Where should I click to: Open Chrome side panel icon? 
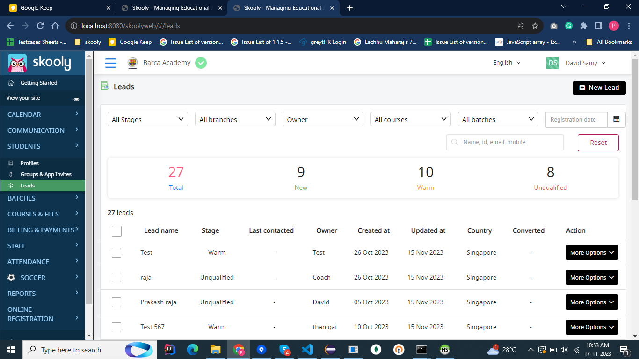pyautogui.click(x=598, y=26)
